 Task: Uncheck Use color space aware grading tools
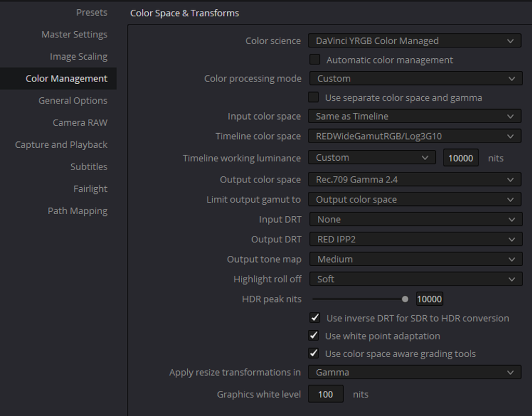[x=313, y=354]
